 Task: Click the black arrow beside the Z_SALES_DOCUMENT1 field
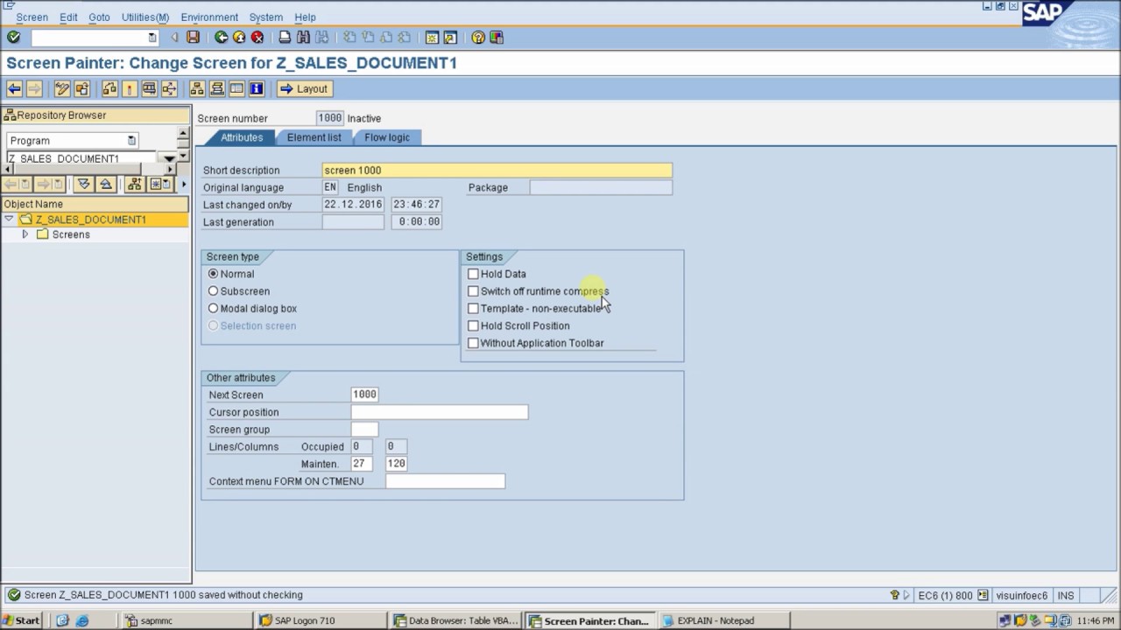click(169, 158)
